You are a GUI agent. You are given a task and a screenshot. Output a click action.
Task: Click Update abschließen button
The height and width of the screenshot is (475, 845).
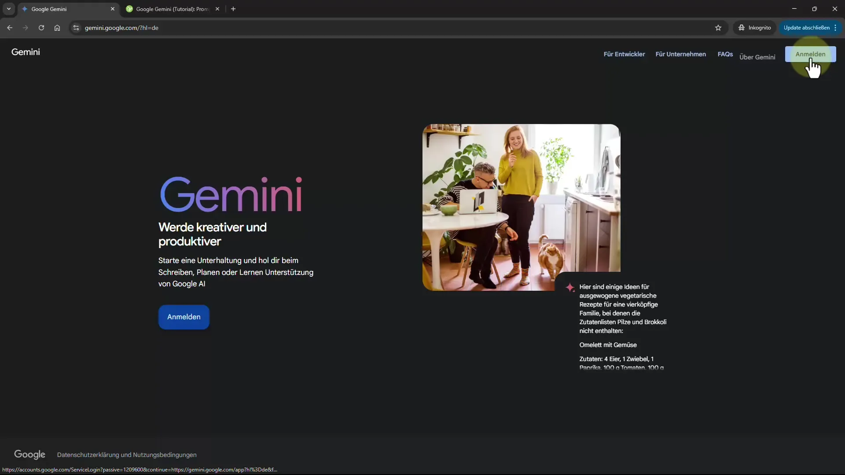(806, 28)
